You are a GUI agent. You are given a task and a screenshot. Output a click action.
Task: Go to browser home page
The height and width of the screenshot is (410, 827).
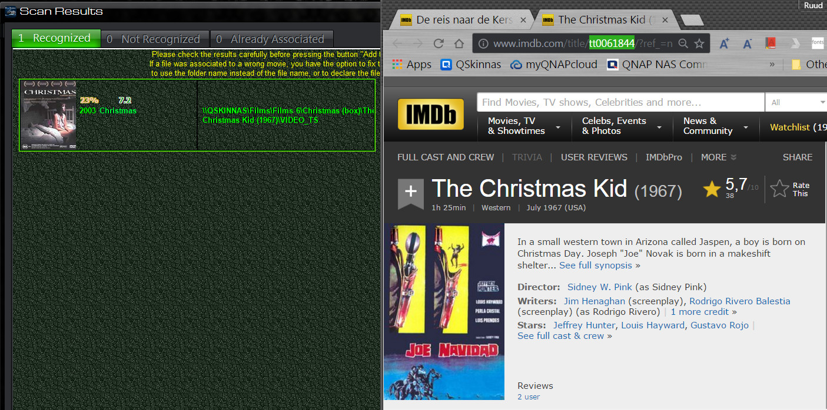pos(459,43)
